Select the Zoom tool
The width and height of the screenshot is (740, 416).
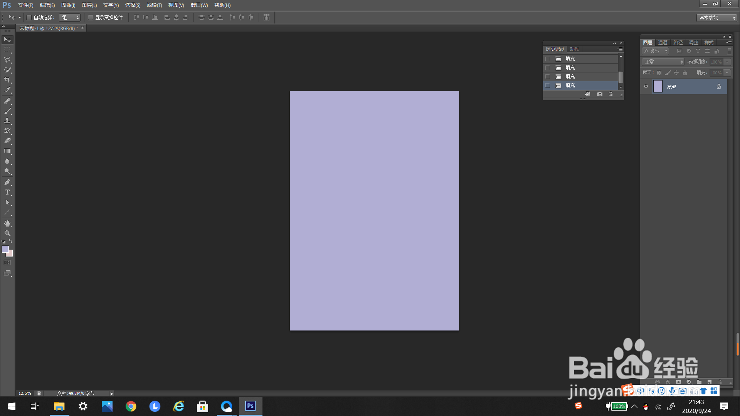[x=7, y=233]
